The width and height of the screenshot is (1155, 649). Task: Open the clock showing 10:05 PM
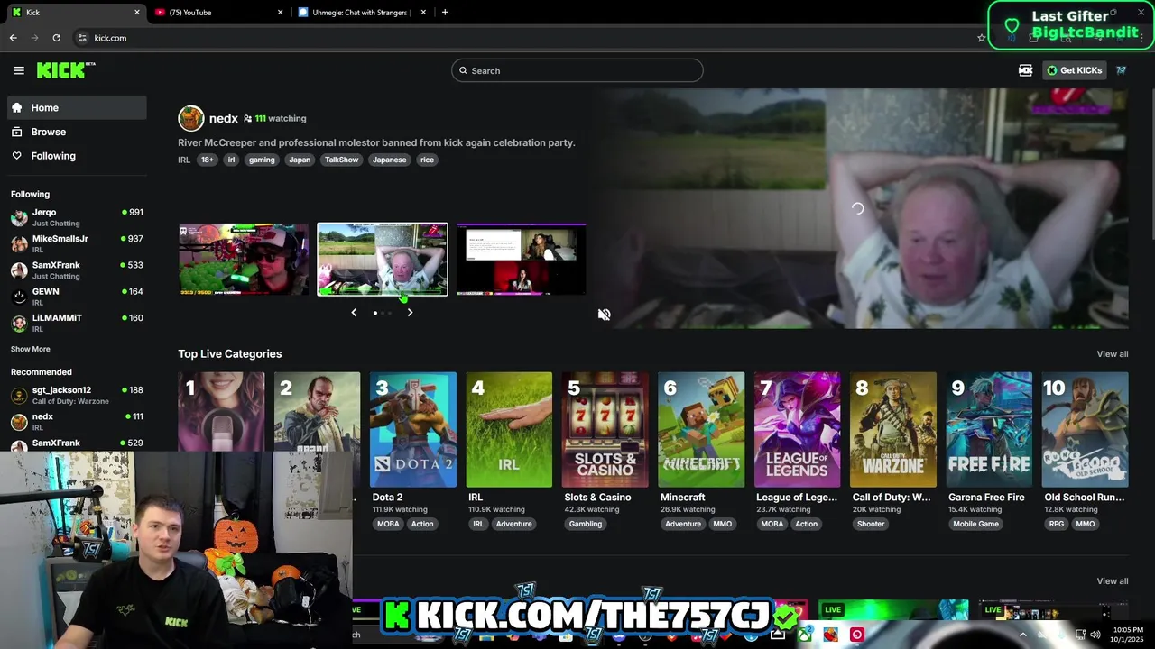(x=1128, y=635)
